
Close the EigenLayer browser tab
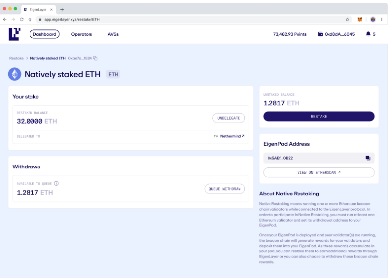(51, 10)
